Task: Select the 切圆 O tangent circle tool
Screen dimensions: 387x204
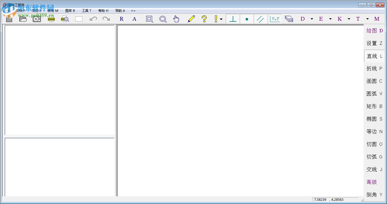Action: 374,144
